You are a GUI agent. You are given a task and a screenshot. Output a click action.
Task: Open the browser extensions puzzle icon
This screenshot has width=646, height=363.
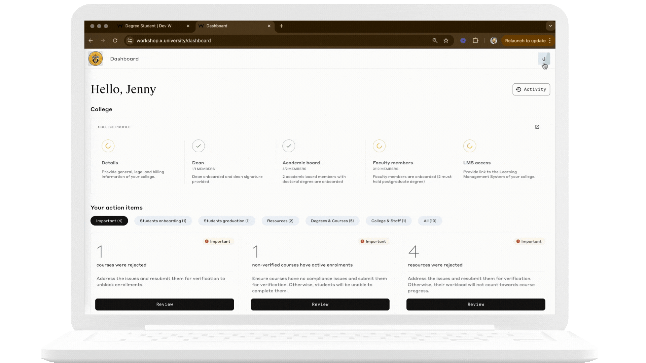tap(475, 41)
